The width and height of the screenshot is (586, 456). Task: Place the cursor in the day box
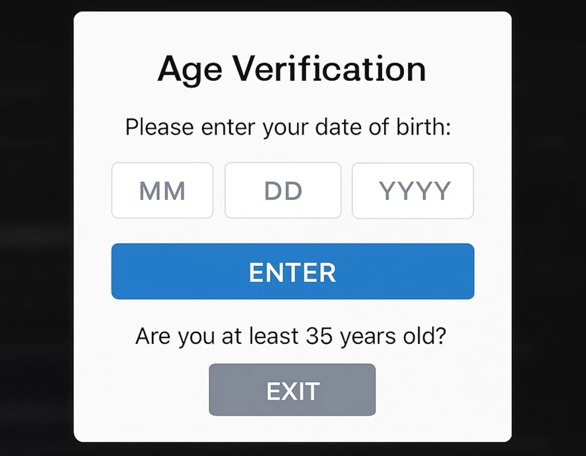[x=283, y=190]
